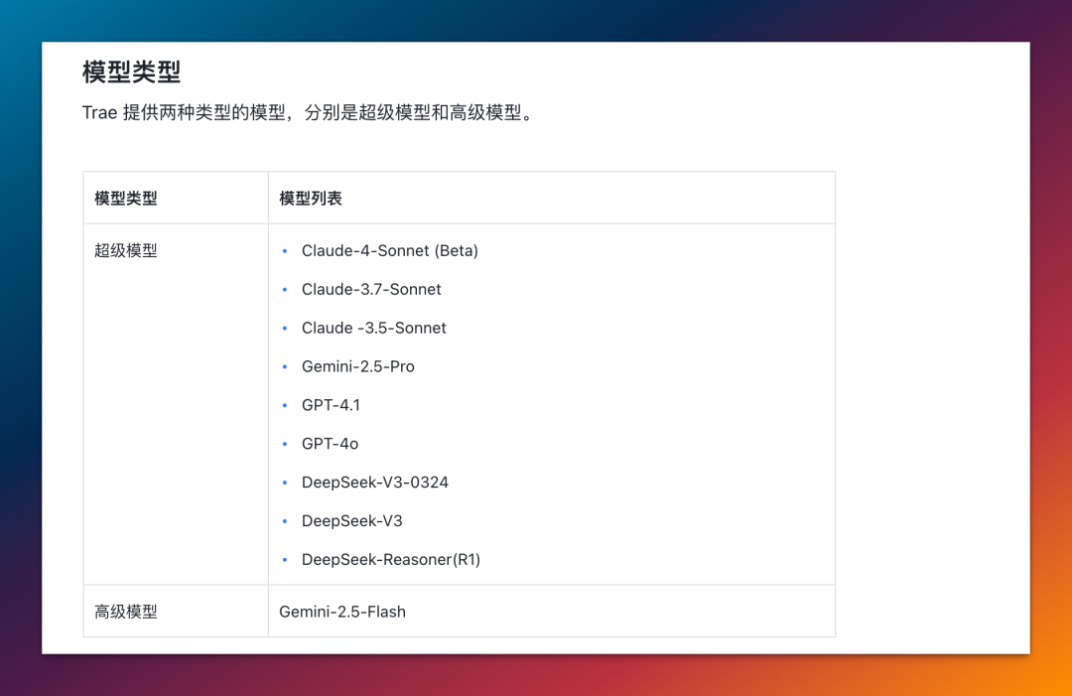Select Claude-3.7-Sonnet list entry
Image resolution: width=1072 pixels, height=696 pixels.
tap(371, 289)
